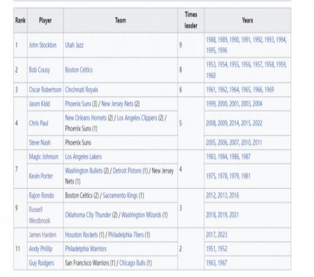Screen dimensions: 314x277
Task: Open the Rajon Rondo player link
Action: (41, 196)
